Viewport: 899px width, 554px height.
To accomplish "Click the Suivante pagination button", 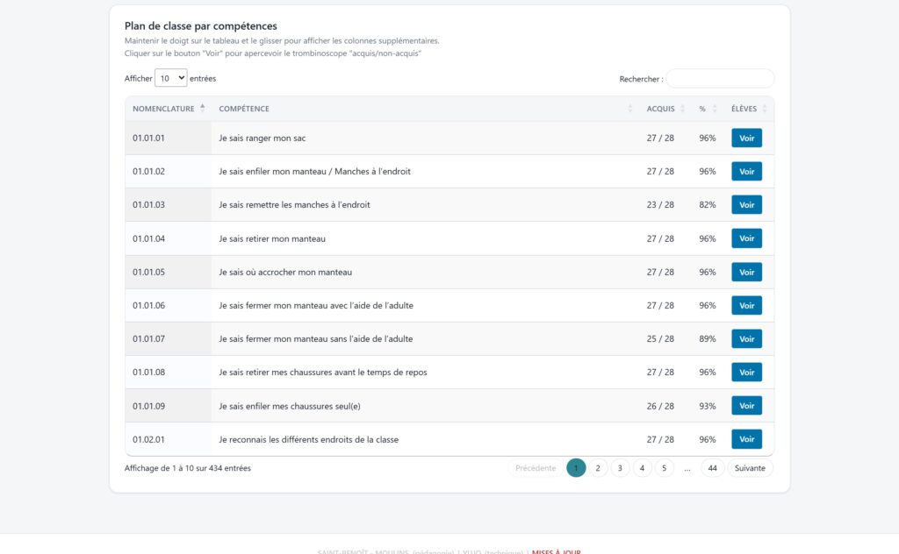I will (x=750, y=468).
